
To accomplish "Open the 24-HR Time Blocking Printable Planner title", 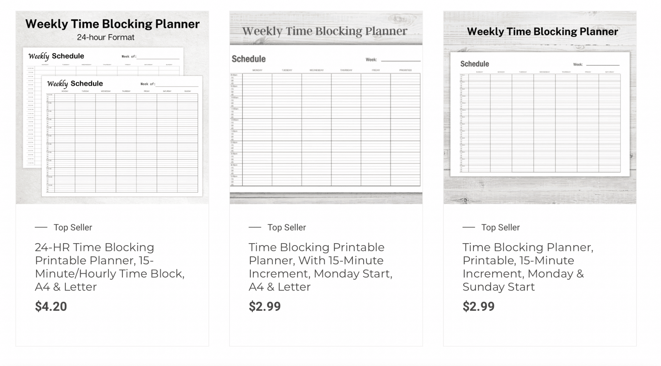I will pos(109,267).
